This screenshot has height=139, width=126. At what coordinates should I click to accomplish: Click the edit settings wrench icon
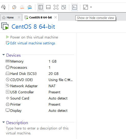pos(8,43)
